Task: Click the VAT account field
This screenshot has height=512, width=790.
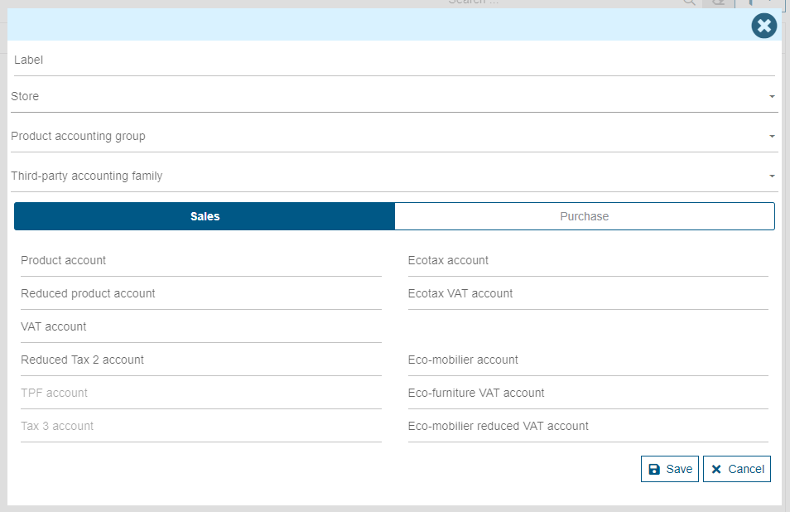Action: point(200,327)
